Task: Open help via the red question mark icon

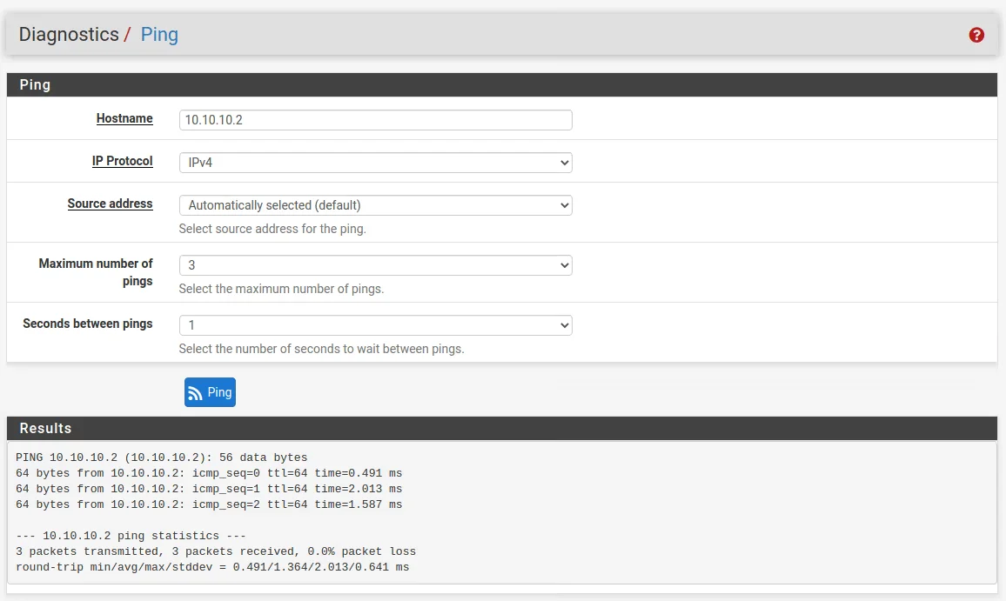Action: point(976,35)
